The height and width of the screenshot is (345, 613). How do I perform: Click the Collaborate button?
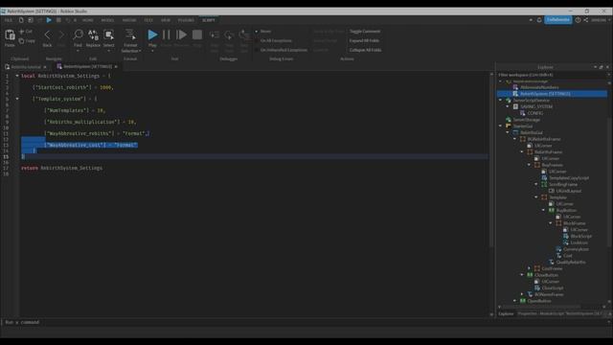(557, 20)
